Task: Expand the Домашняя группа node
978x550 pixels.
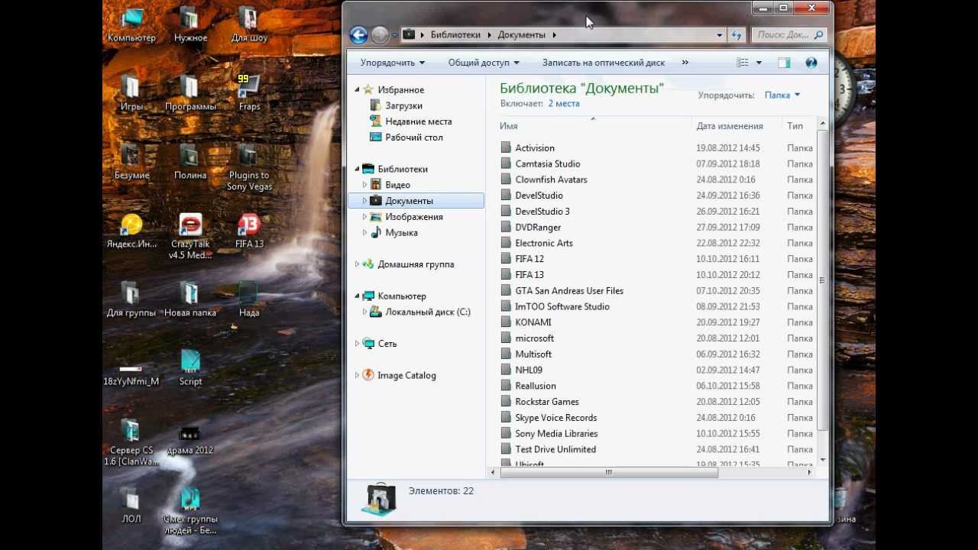Action: [357, 264]
